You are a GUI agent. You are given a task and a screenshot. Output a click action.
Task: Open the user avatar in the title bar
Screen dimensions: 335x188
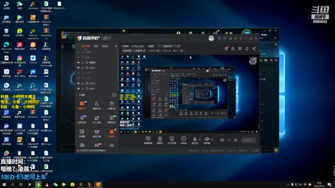(211, 38)
